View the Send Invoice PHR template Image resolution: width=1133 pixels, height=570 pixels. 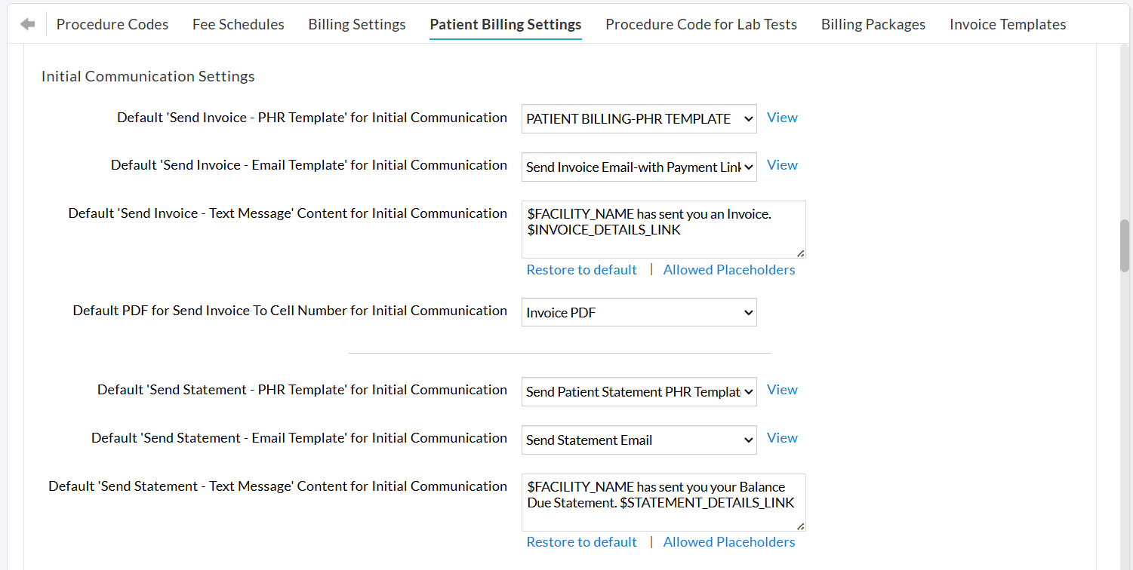[782, 118]
